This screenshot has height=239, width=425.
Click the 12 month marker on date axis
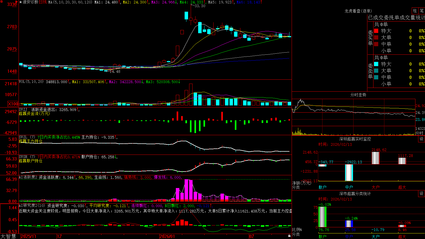point(59,236)
